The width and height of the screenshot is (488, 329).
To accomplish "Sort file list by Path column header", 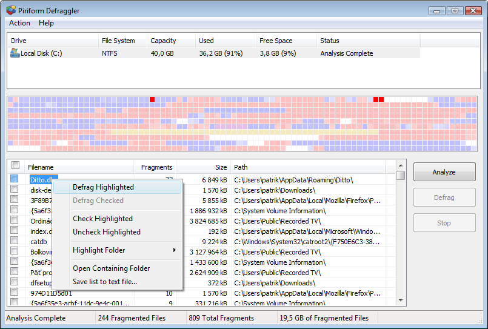I will tap(308, 167).
